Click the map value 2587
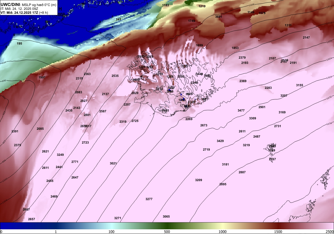The image size is (334, 234). tap(103, 111)
